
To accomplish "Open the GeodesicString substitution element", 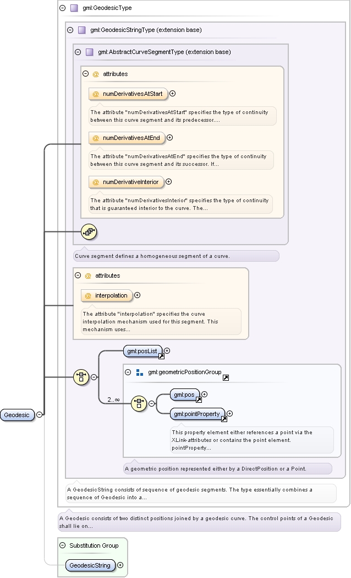I will pyautogui.click(x=90, y=565).
